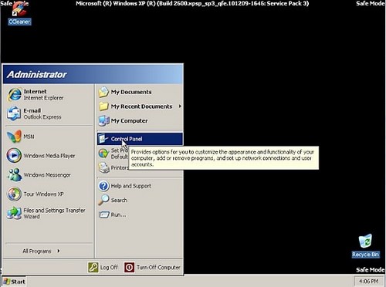Select the Outlook Express text label

click(x=42, y=117)
